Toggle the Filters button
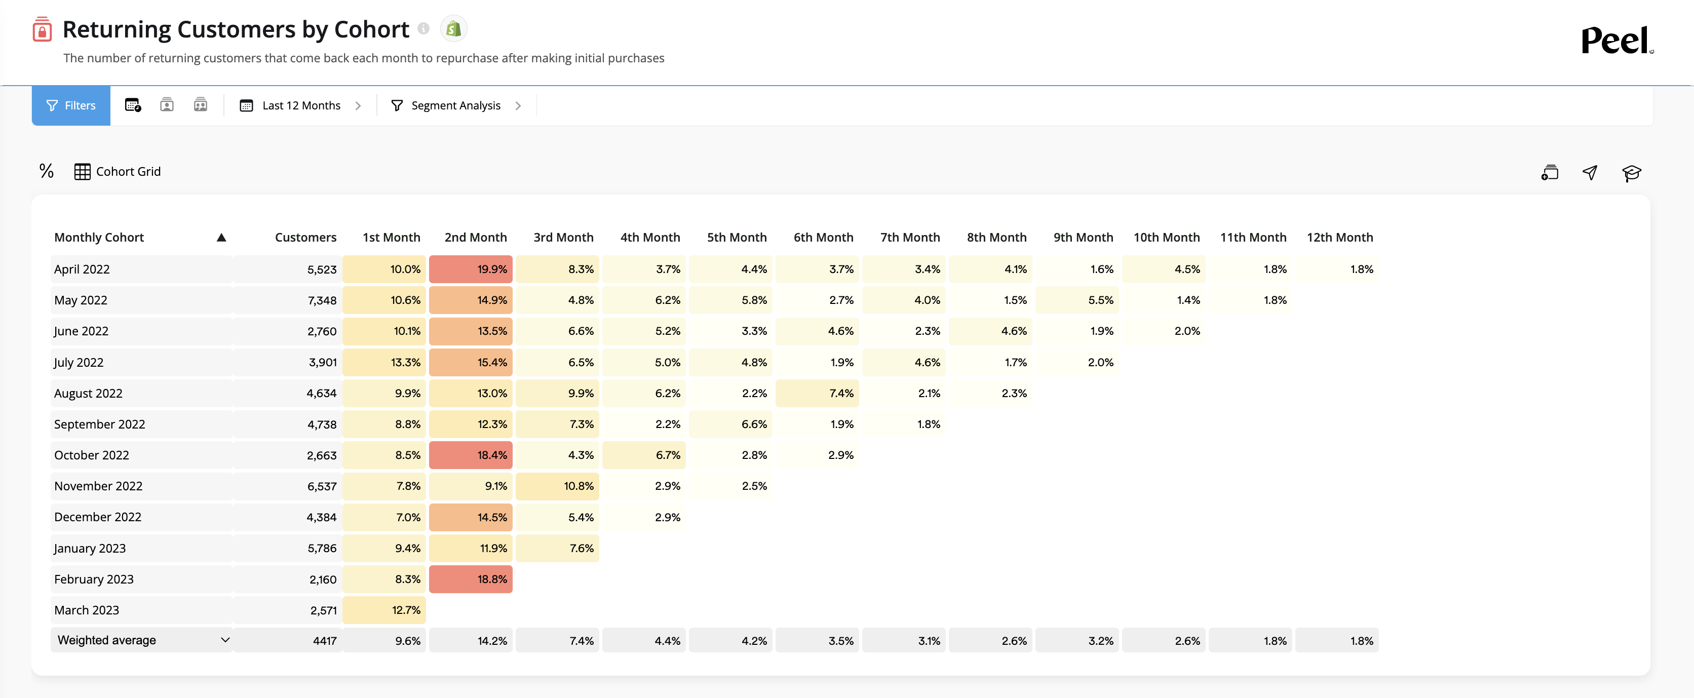 tap(71, 105)
